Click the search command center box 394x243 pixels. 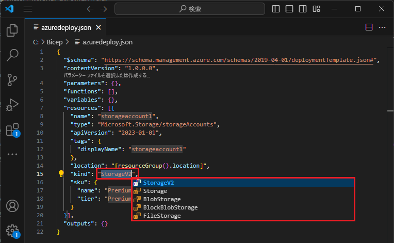point(190,9)
